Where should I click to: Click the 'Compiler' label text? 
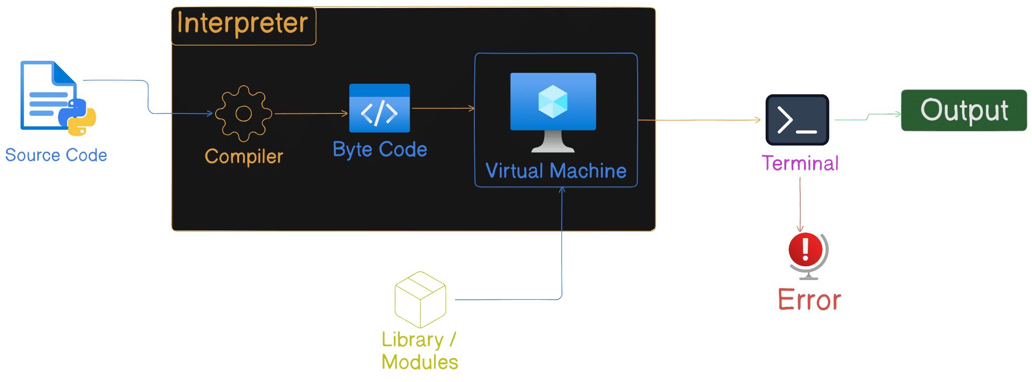point(244,157)
